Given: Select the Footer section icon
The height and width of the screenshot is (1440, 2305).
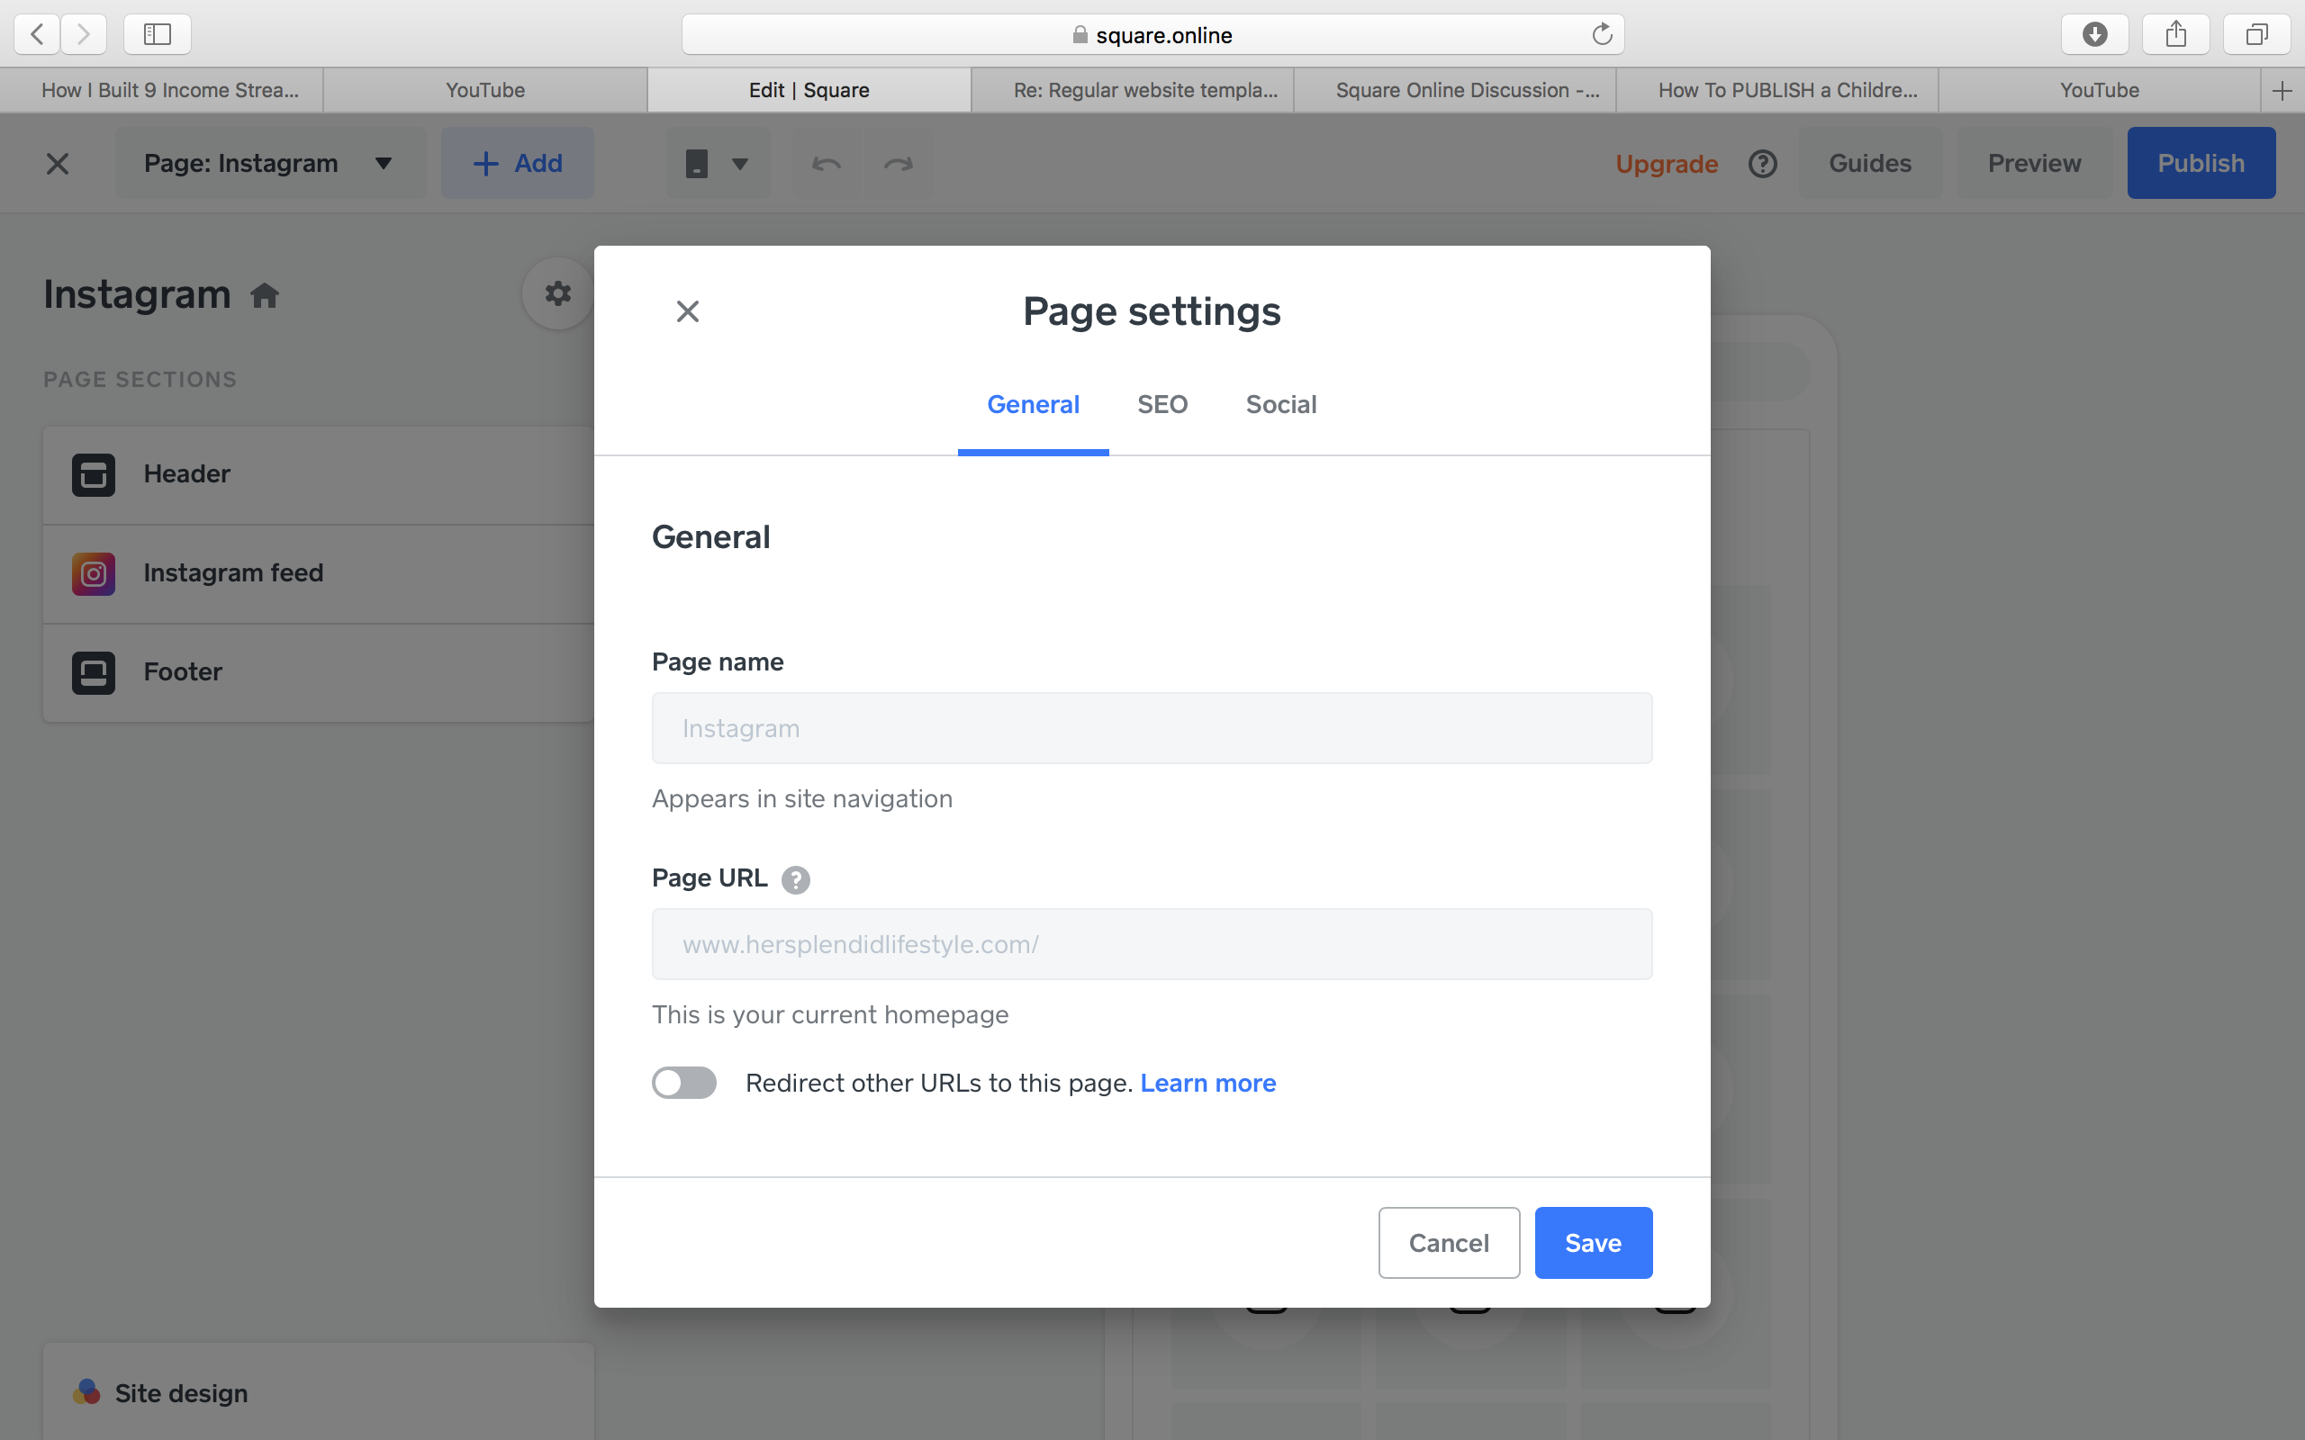Looking at the screenshot, I should tap(94, 672).
